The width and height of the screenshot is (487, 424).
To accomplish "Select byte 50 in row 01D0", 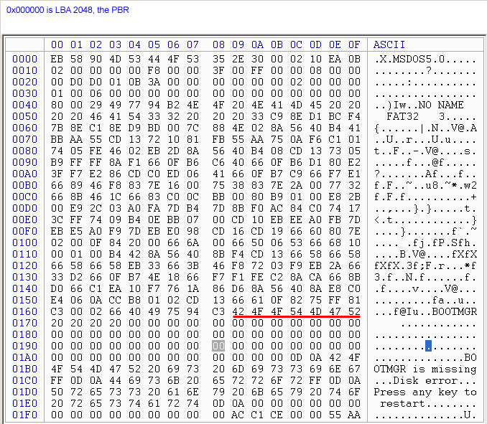I will point(57,392).
